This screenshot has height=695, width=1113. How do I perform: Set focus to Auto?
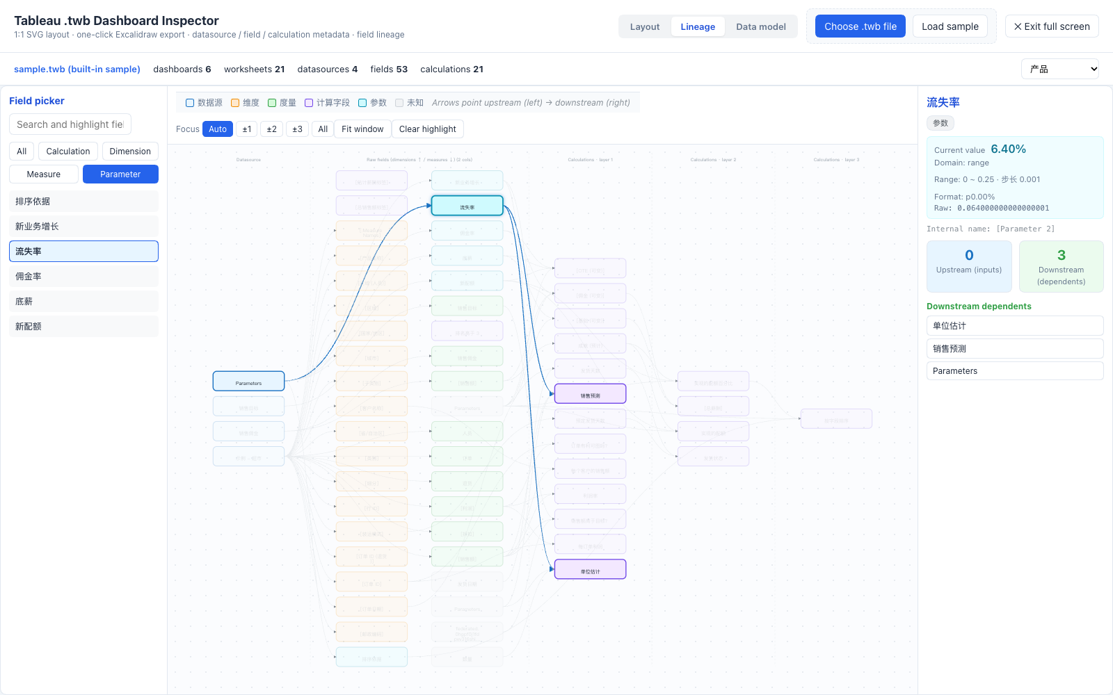point(218,129)
